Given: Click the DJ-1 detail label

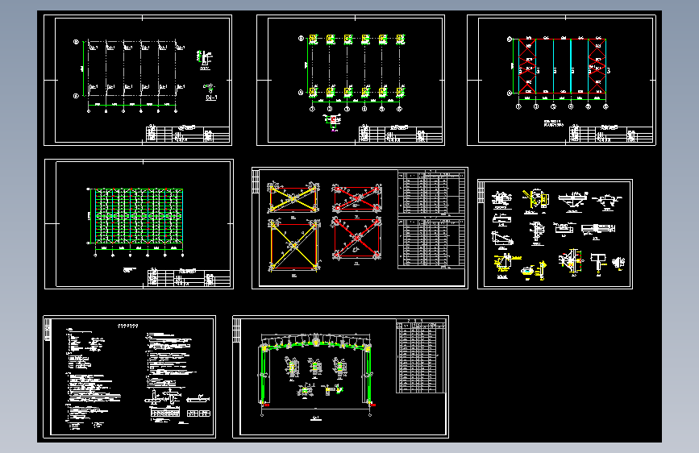Looking at the screenshot, I should (x=211, y=98).
